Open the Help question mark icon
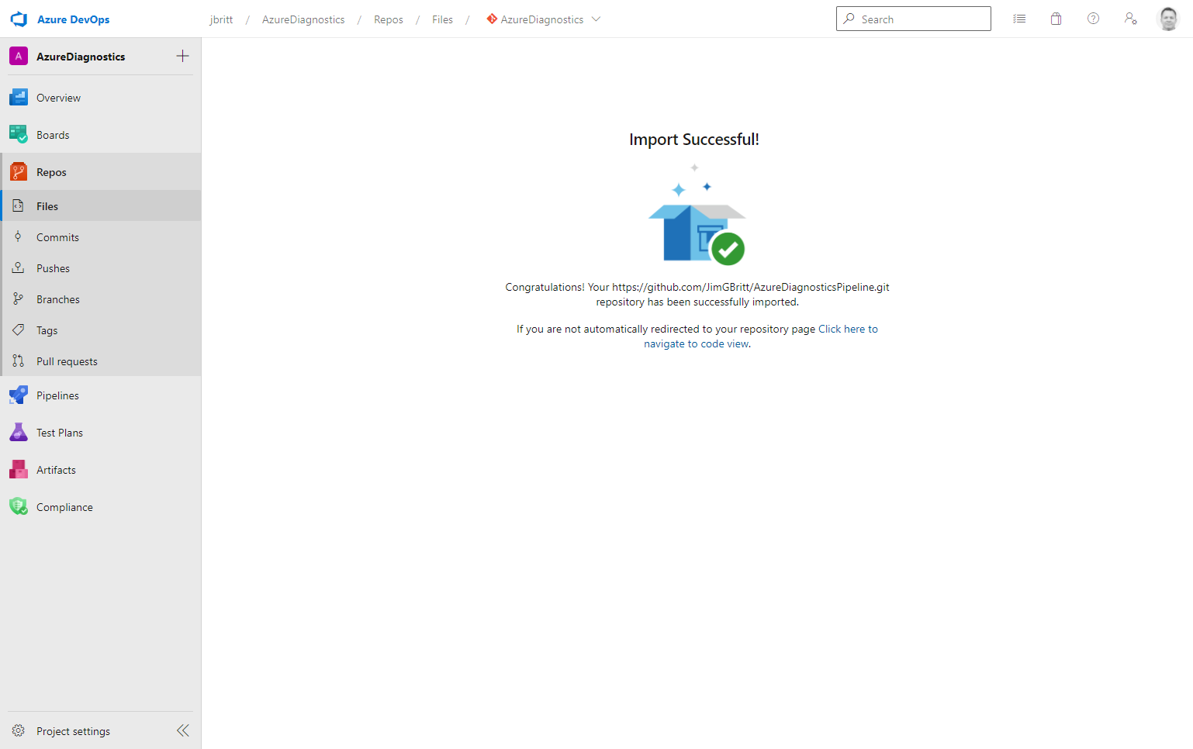The image size is (1193, 749). pyautogui.click(x=1093, y=19)
